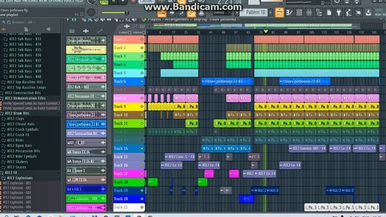
Task: Toggle the Browser view toolbar icon
Action: pos(319,12)
